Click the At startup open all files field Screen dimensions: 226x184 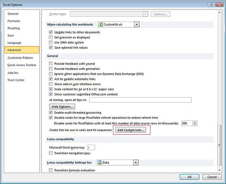pos(140,100)
